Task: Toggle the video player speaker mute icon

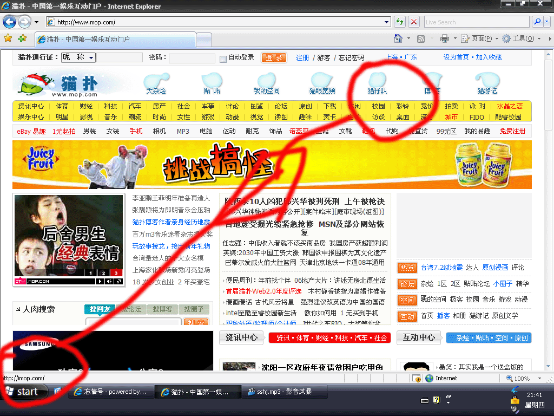Action: click(109, 282)
